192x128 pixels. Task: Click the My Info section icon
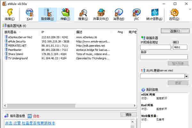[143, 90]
